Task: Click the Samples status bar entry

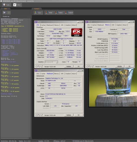Action: 44,141
